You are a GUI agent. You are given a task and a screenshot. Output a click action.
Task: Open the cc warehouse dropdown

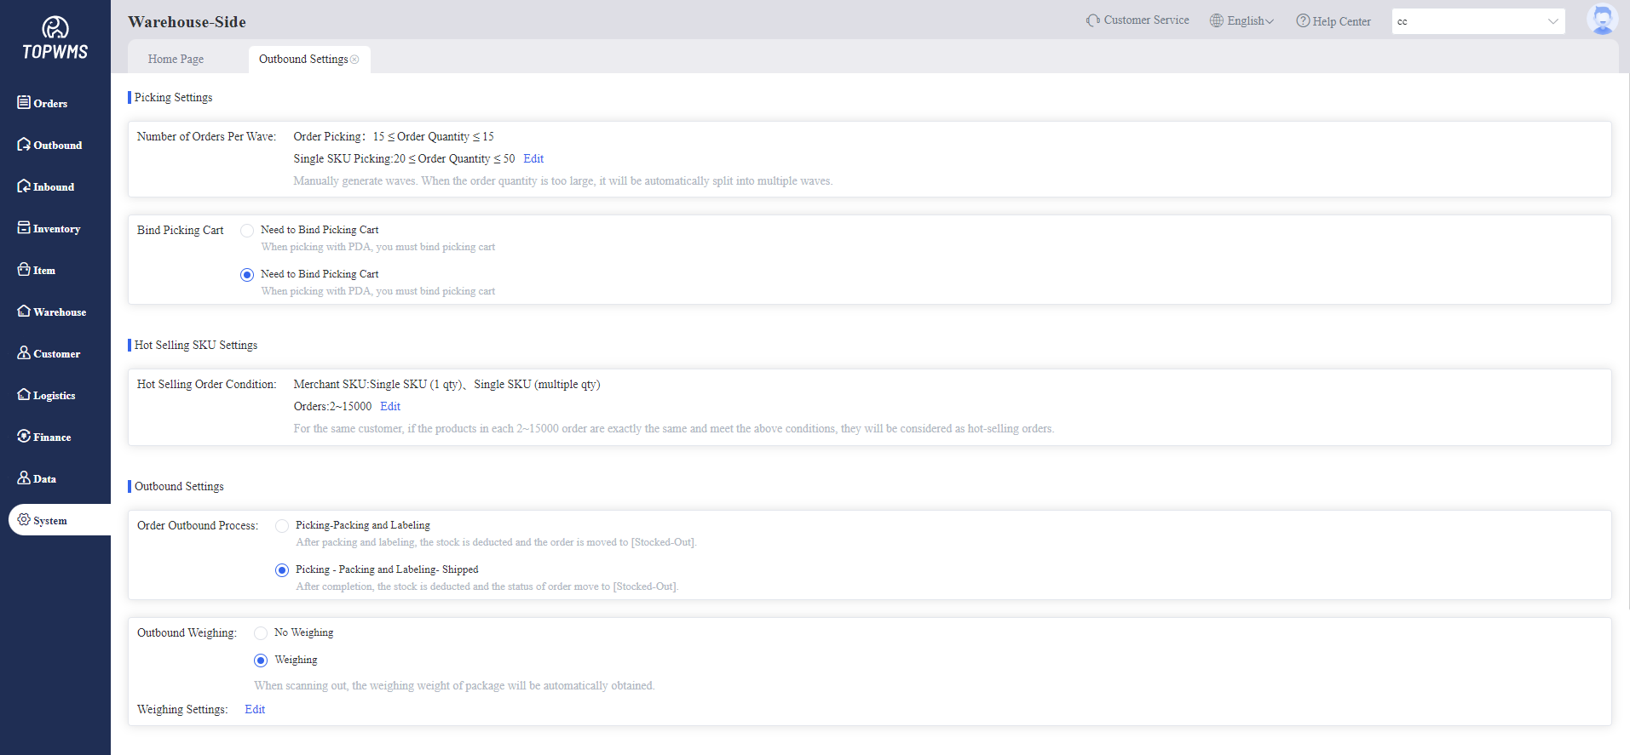(x=1478, y=21)
